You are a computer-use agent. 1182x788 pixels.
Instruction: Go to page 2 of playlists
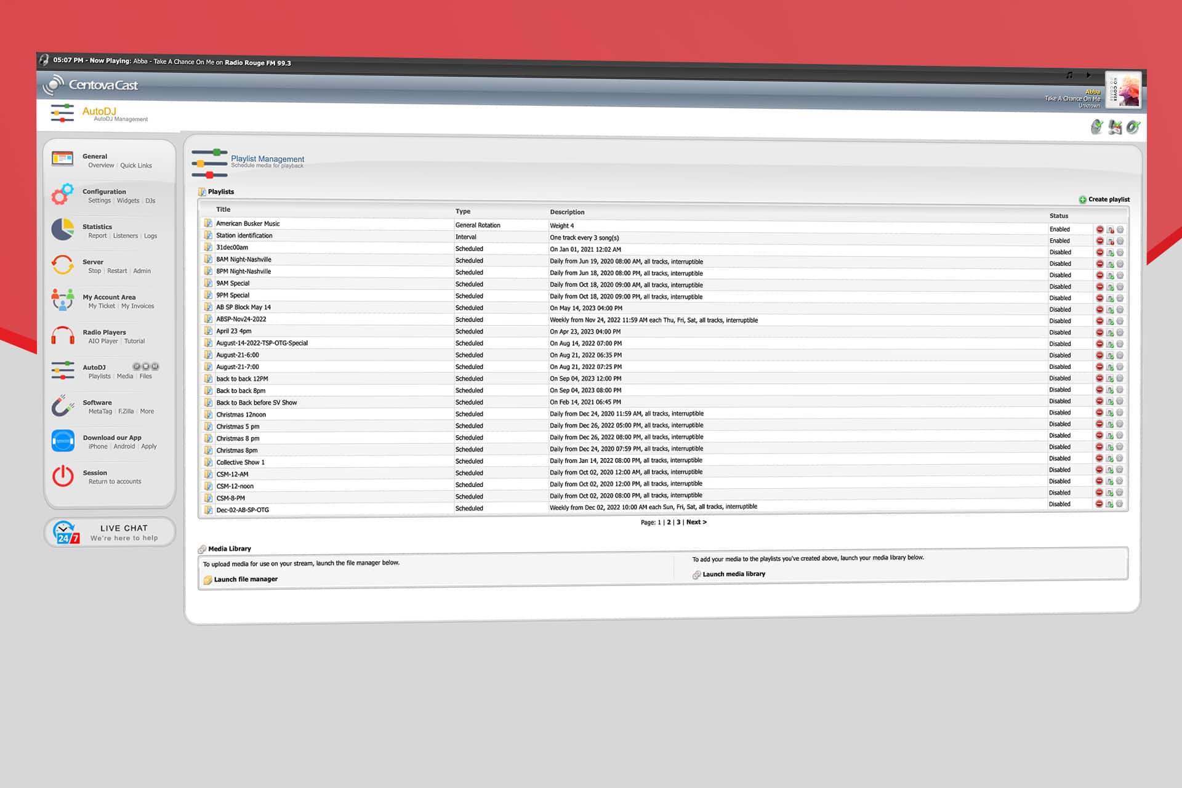[x=669, y=523]
